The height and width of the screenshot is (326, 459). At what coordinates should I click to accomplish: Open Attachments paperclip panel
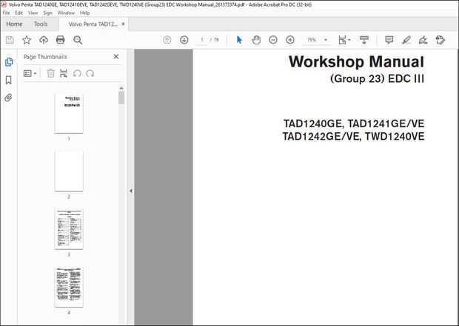(8, 98)
